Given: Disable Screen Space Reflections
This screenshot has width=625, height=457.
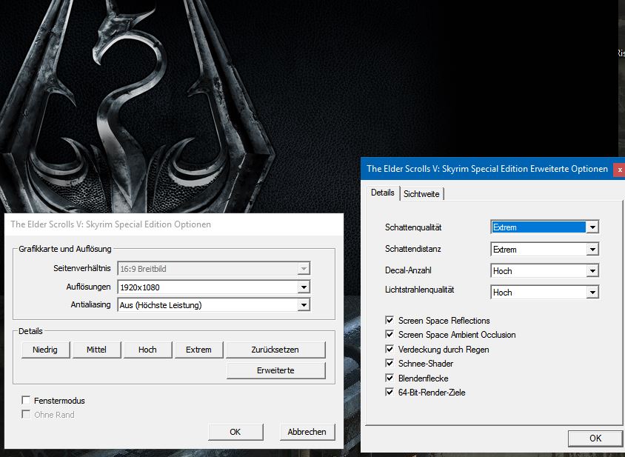Looking at the screenshot, I should point(390,320).
